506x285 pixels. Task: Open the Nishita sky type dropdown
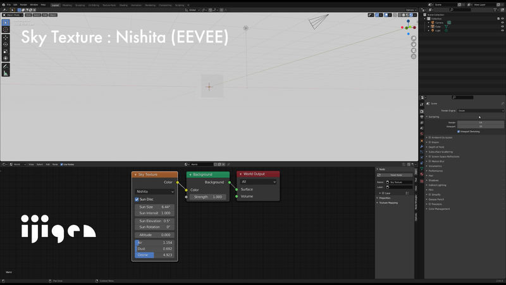pos(155,192)
